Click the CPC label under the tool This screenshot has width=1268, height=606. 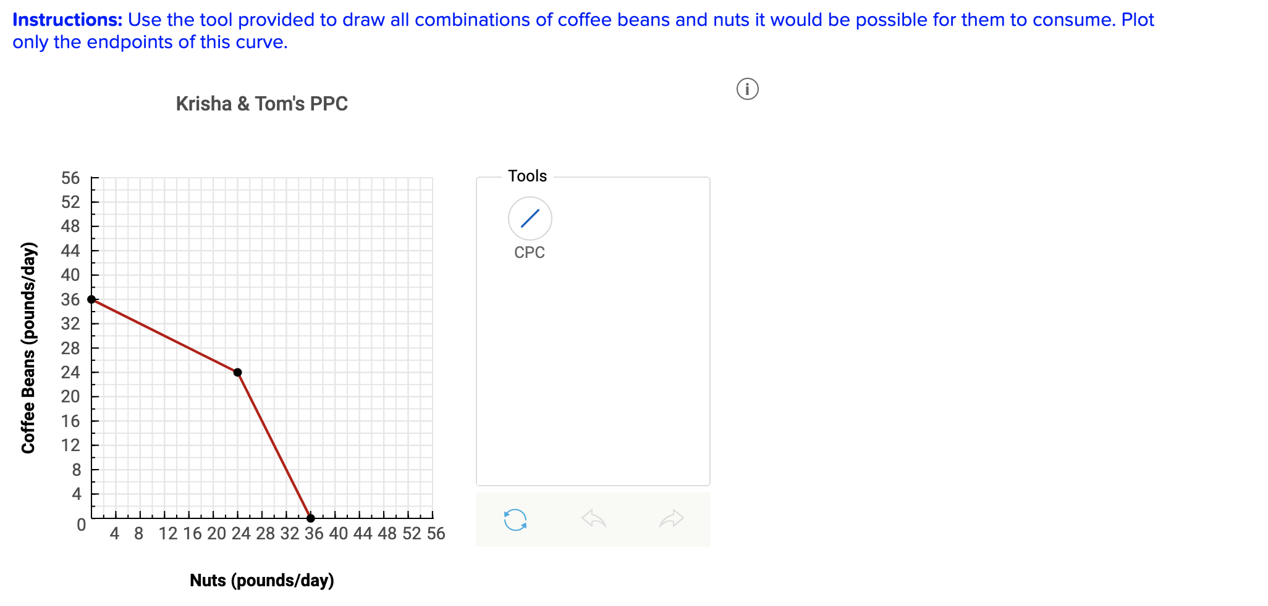click(529, 252)
